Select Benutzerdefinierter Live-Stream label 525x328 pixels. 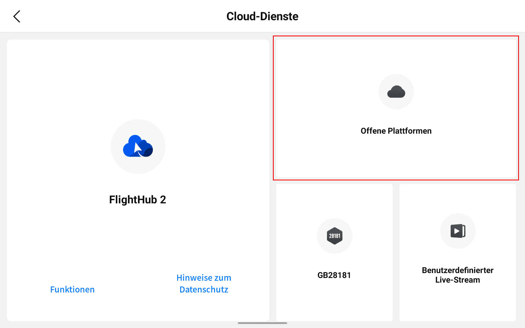(x=457, y=275)
